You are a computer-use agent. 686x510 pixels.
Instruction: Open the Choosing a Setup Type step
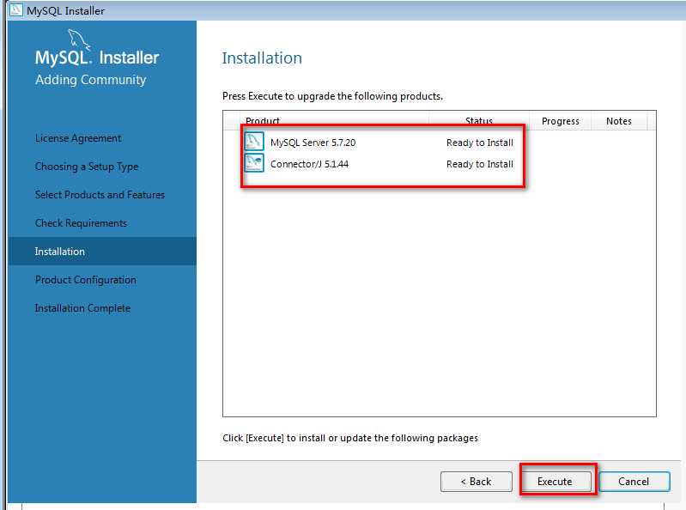coord(87,167)
